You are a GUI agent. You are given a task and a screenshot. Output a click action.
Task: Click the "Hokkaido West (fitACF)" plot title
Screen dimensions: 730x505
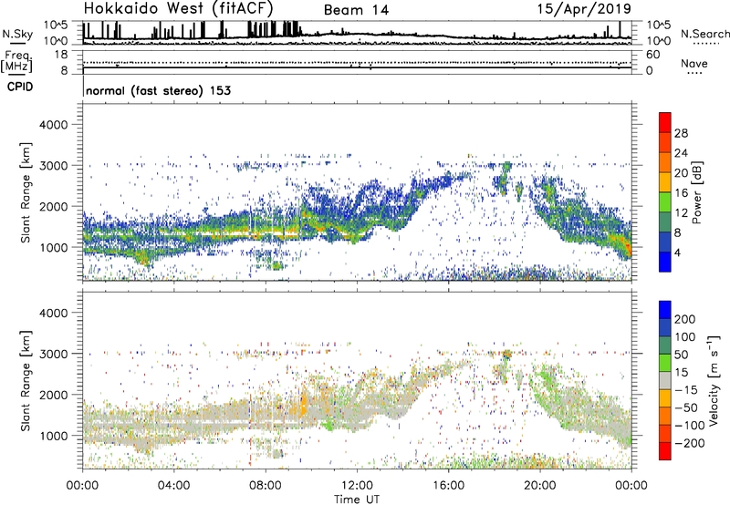[178, 8]
